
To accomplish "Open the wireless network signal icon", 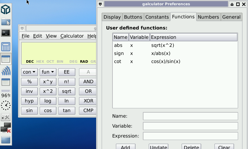I will (6, 71).
